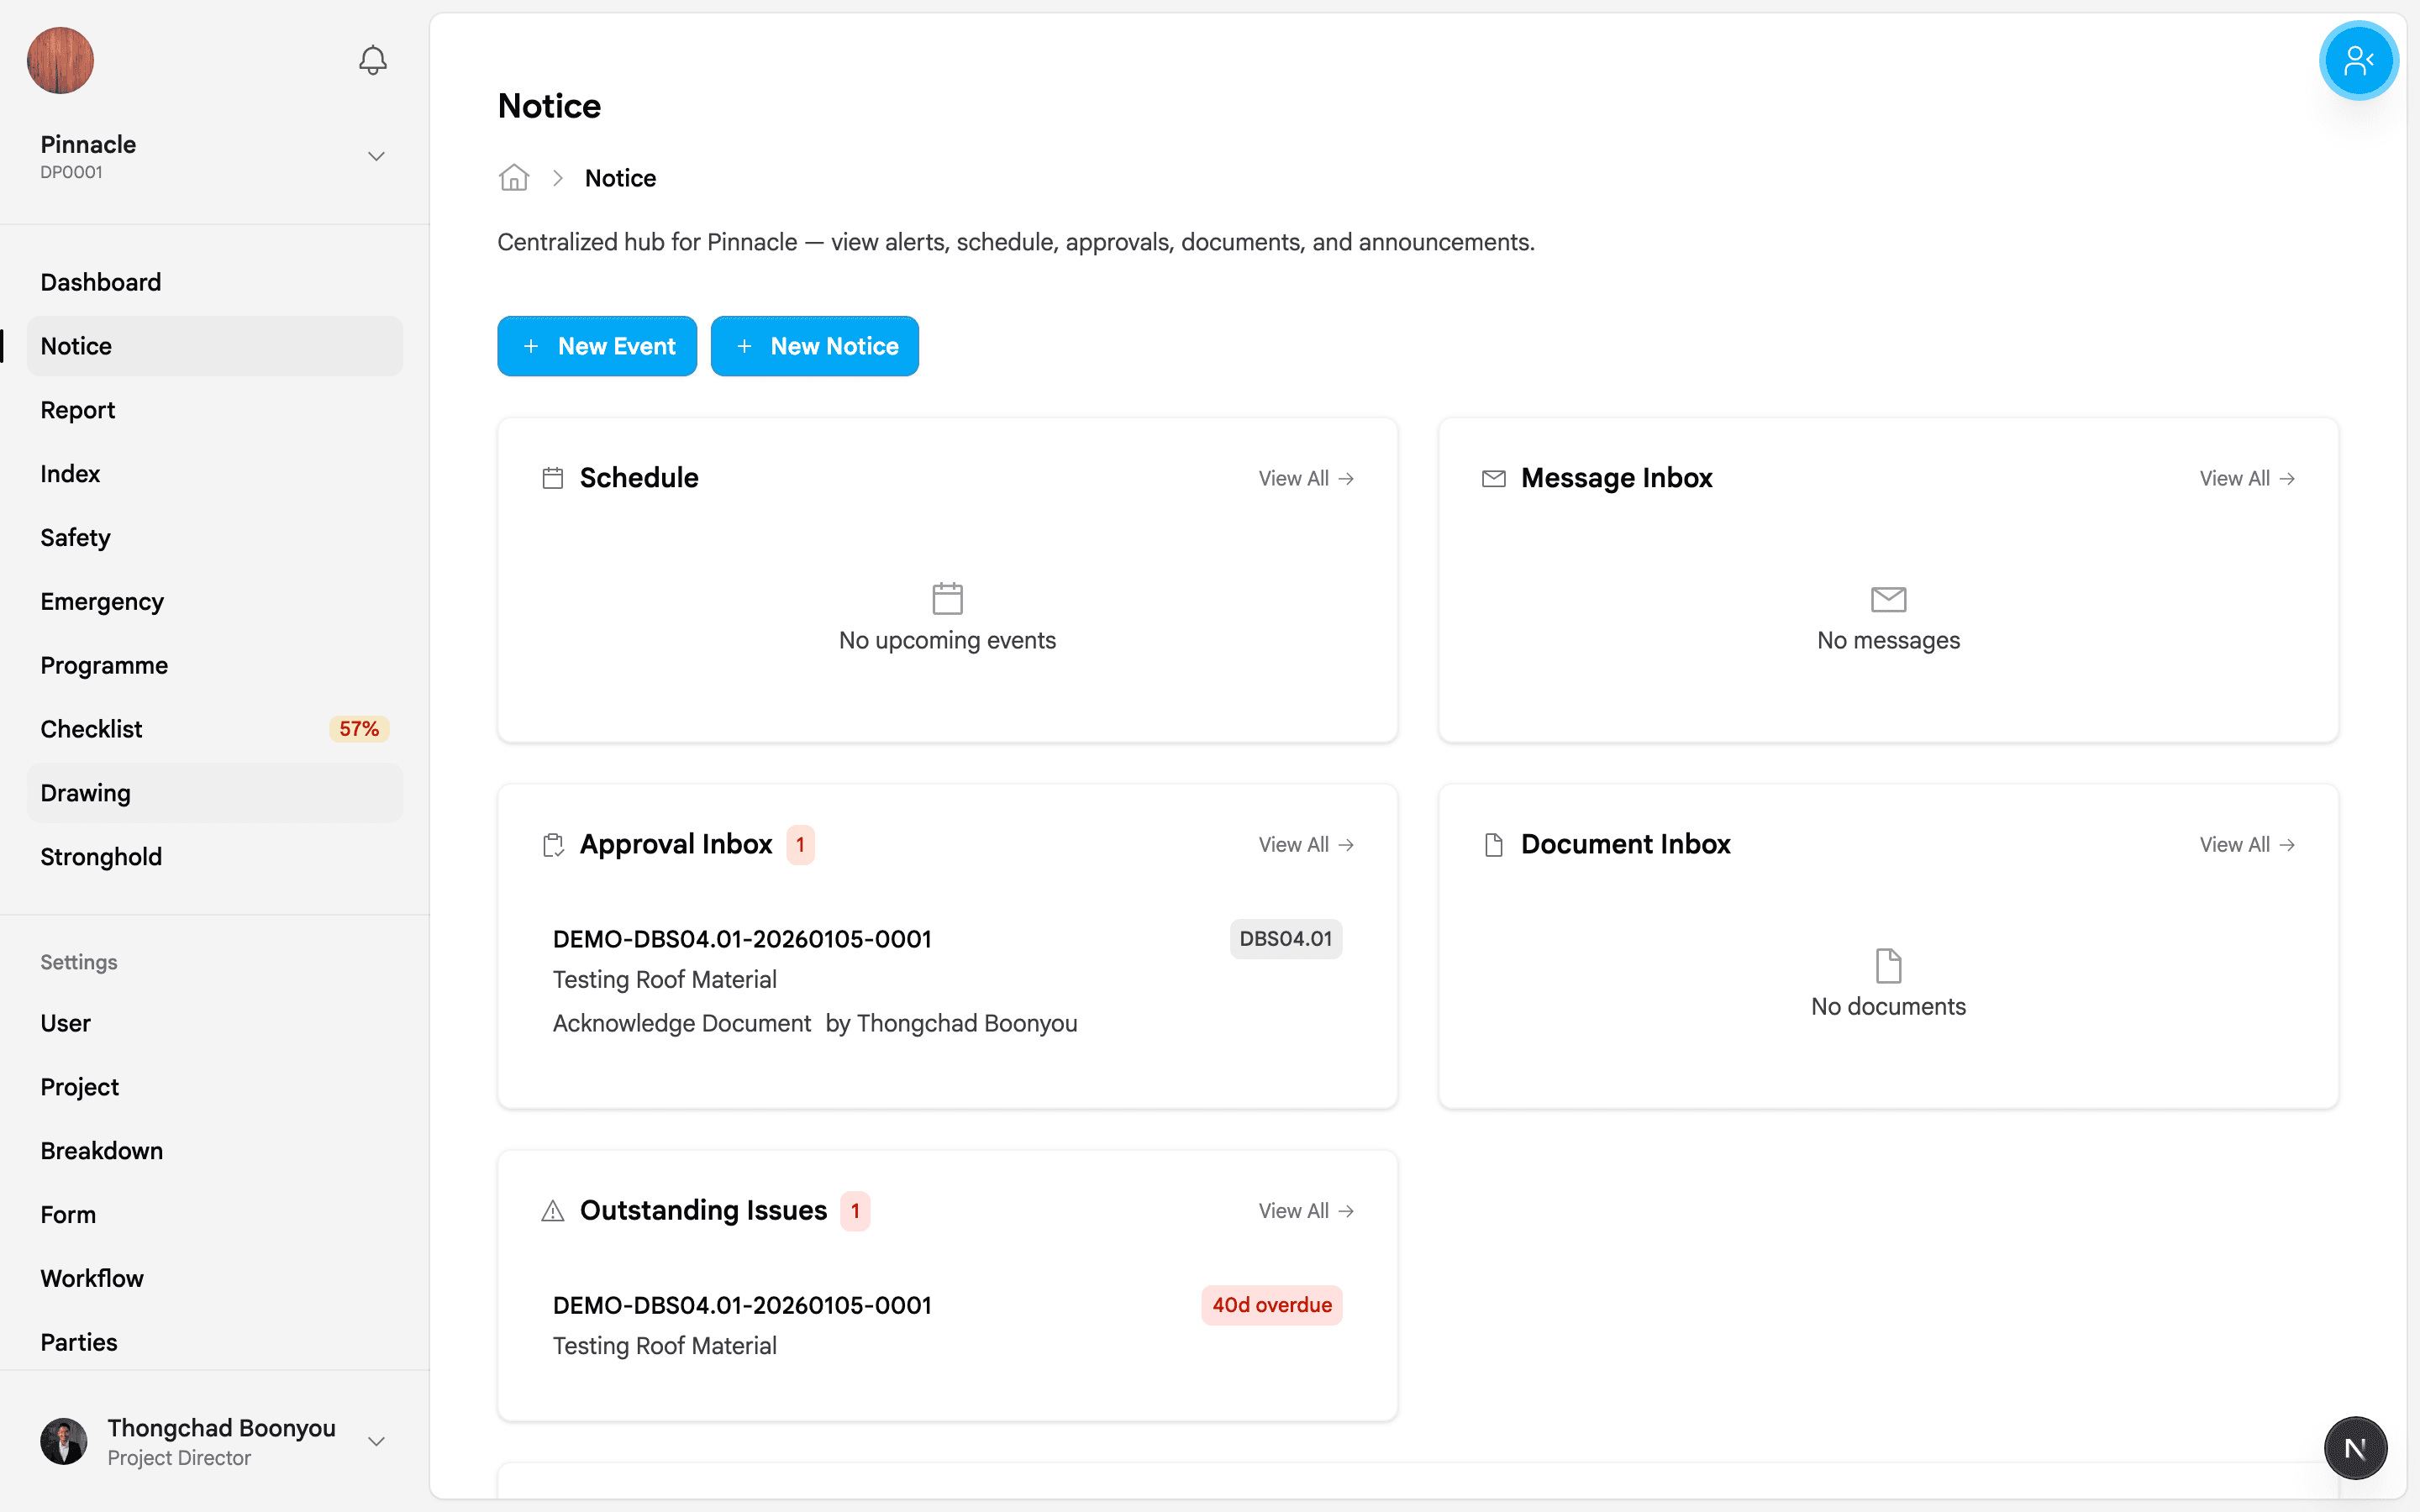Click the home breadcrumb icon
This screenshot has height=1512, width=2420.
tap(514, 178)
